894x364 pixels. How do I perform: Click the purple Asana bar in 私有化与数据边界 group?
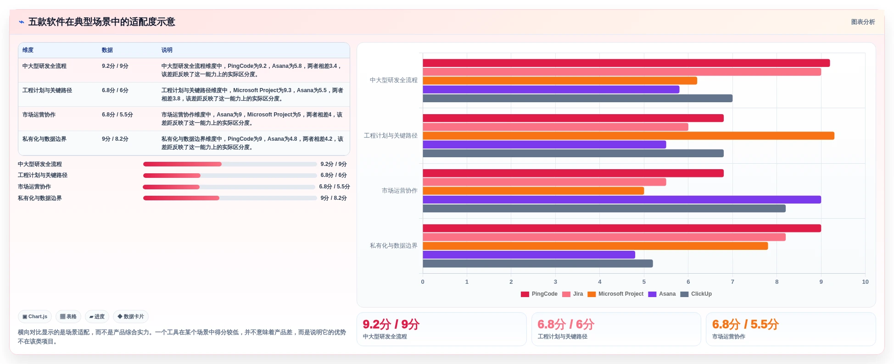[529, 254]
